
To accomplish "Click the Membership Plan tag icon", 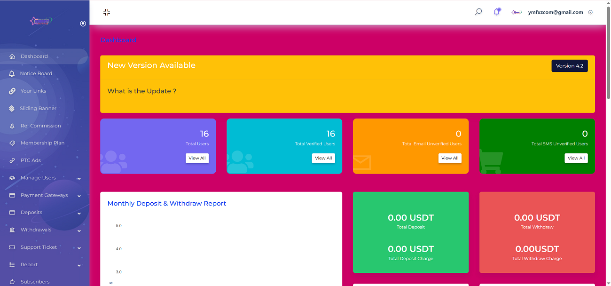I will [12, 143].
